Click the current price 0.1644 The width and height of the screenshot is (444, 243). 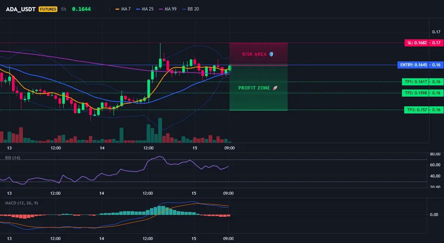click(81, 9)
